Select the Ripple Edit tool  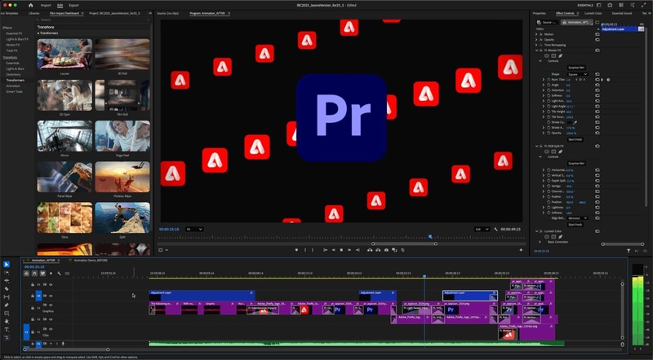coord(7,281)
